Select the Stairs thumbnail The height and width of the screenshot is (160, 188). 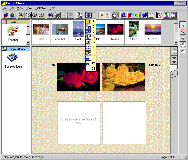134,32
